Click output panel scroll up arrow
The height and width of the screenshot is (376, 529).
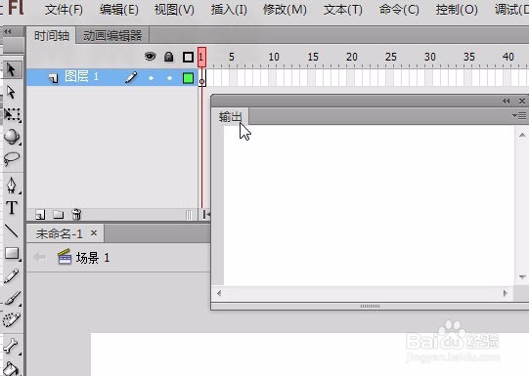522,135
